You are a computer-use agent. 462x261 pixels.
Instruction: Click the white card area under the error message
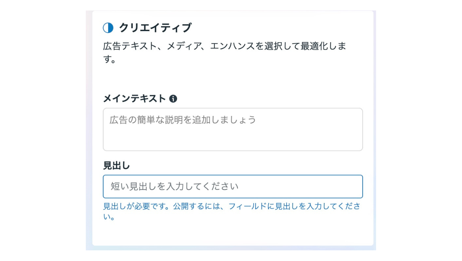coord(233,233)
